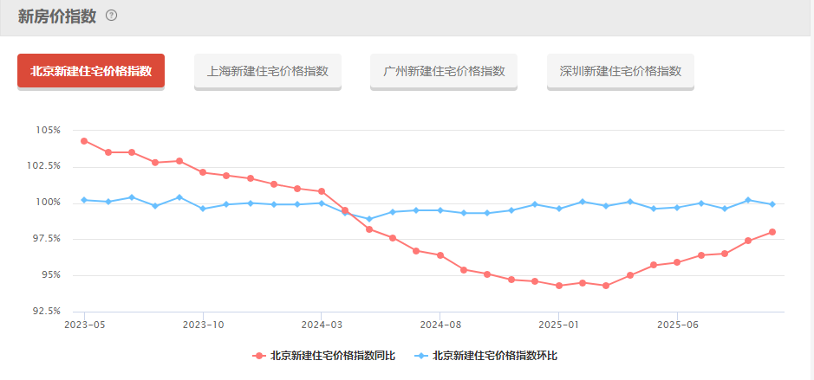Viewport: 814px width, 380px height.
Task: Click the 新房价指数 section title
Action: coord(57,16)
